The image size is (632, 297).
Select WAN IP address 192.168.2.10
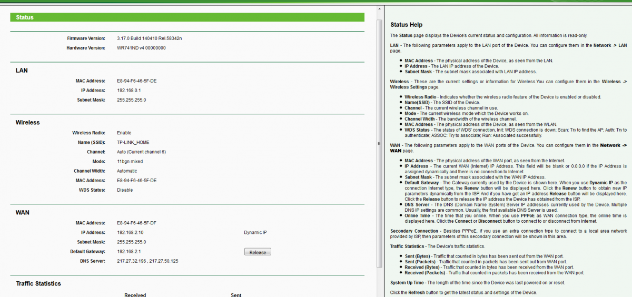130,232
